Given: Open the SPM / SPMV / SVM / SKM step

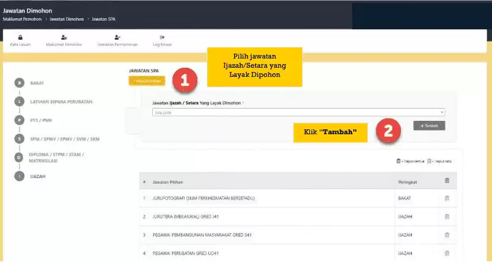Looking at the screenshot, I should click(20, 139).
